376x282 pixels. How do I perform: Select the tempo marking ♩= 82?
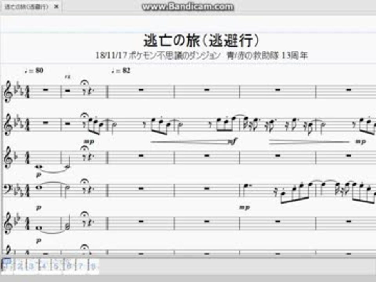click(x=121, y=70)
